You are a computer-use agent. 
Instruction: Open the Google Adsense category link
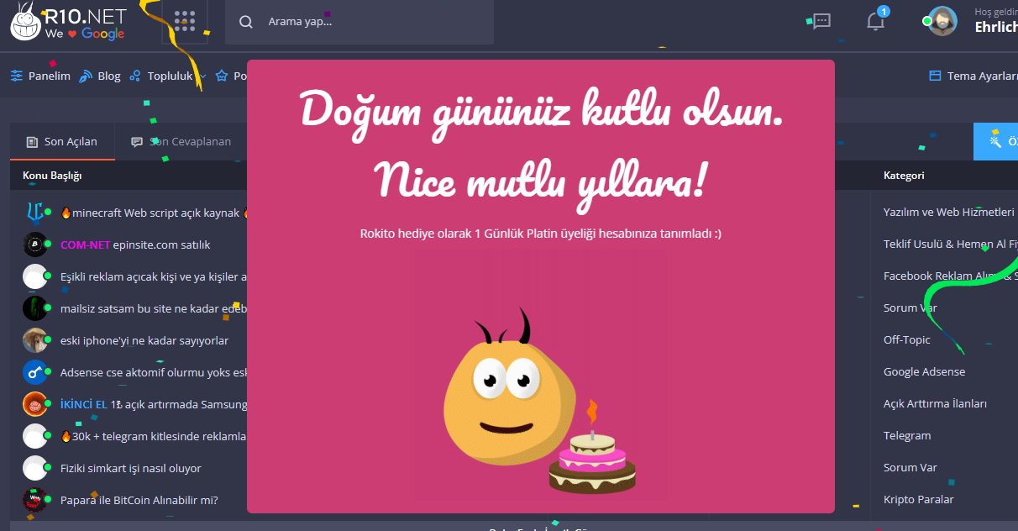tap(924, 372)
